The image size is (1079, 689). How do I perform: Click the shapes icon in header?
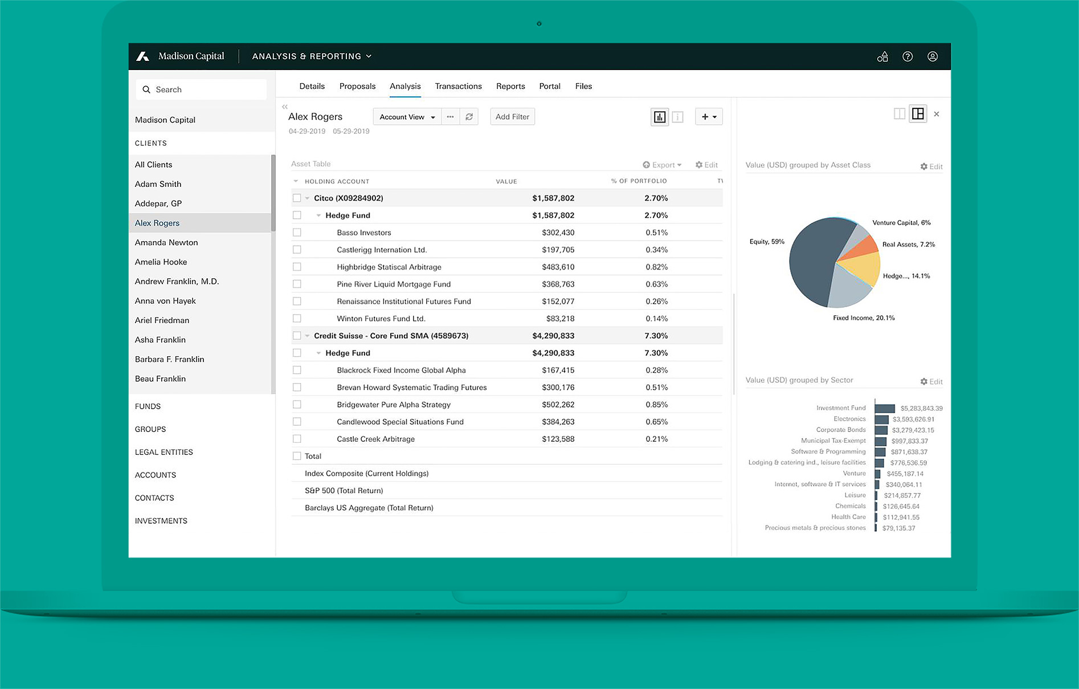882,56
